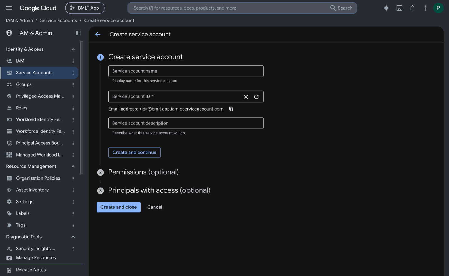Expand the Permissions (optional) step
This screenshot has height=276, width=449.
click(x=143, y=172)
